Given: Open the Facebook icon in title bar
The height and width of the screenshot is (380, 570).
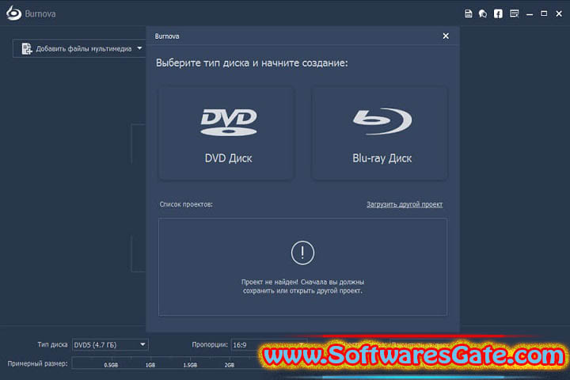Looking at the screenshot, I should [498, 13].
